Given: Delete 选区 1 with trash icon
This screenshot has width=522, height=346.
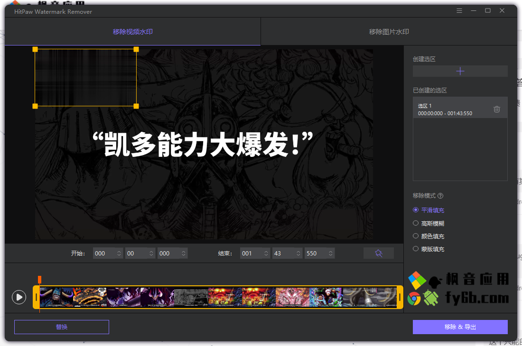Looking at the screenshot, I should pyautogui.click(x=497, y=109).
